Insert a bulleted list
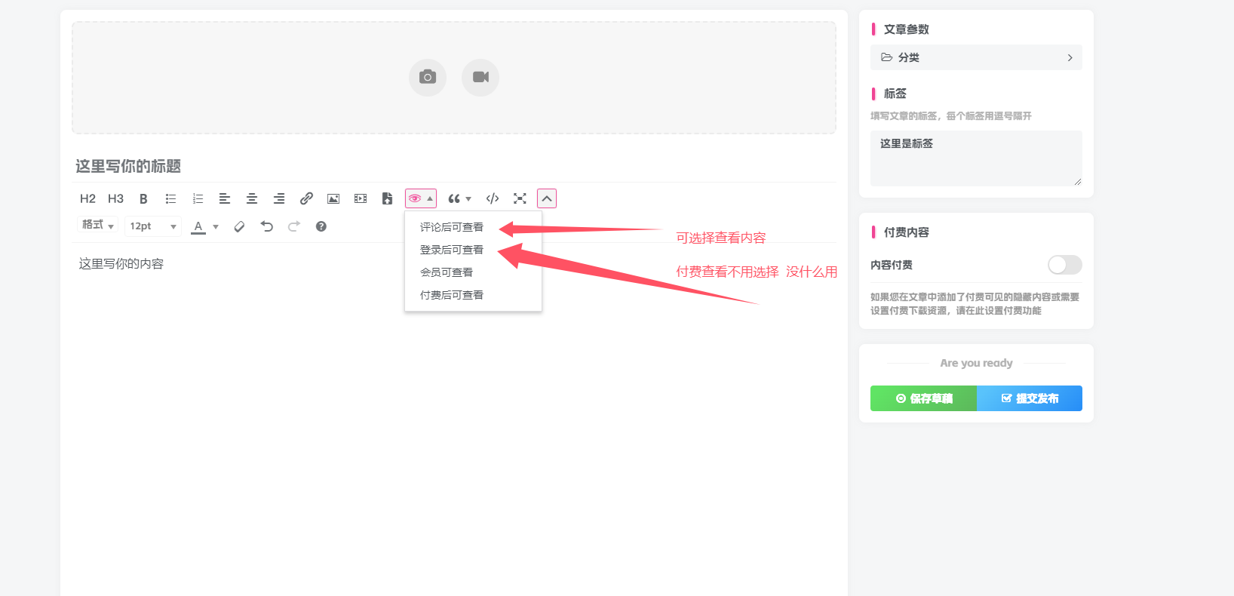Viewport: 1234px width, 596px height. tap(170, 198)
